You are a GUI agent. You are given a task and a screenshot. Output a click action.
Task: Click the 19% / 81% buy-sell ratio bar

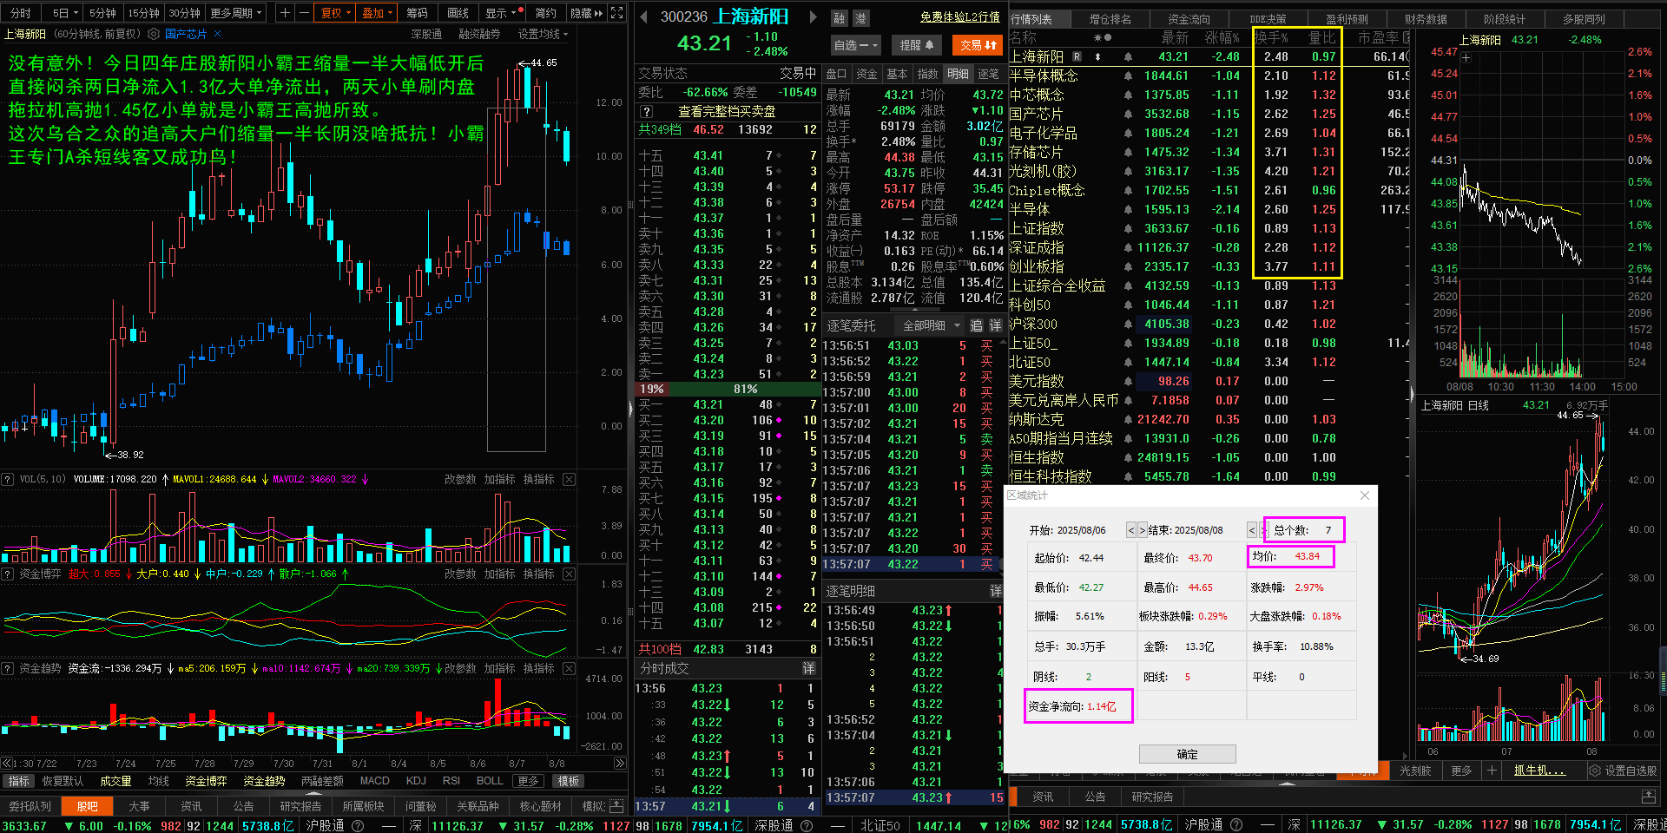[x=727, y=389]
